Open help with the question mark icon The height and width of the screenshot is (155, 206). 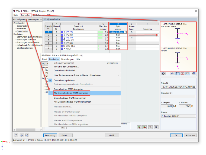[16, 135]
